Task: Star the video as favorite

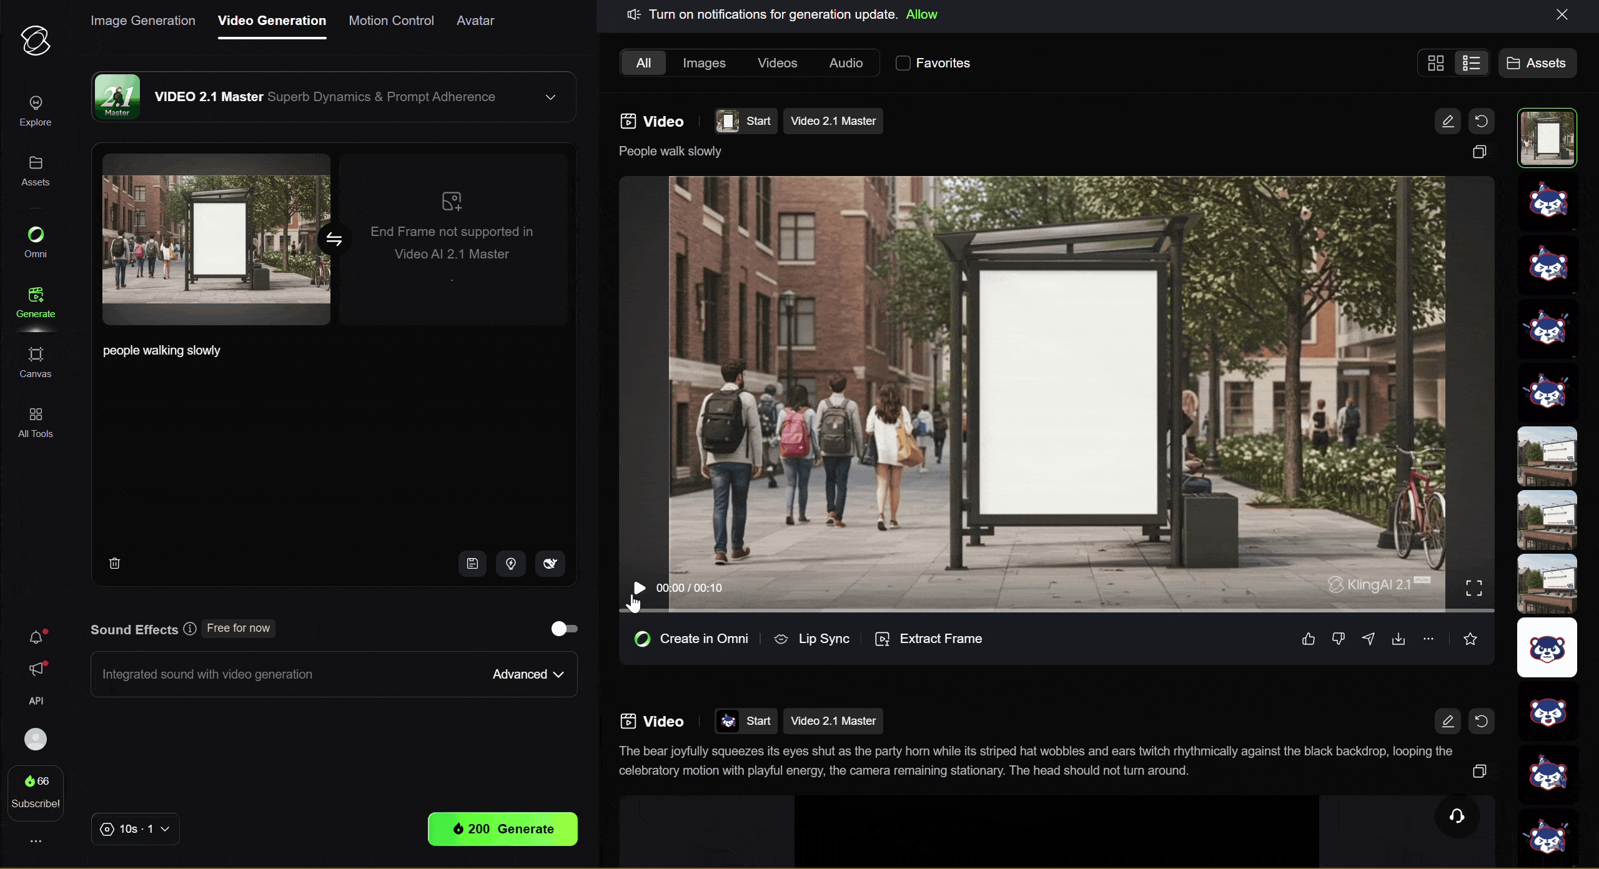Action: click(1470, 639)
